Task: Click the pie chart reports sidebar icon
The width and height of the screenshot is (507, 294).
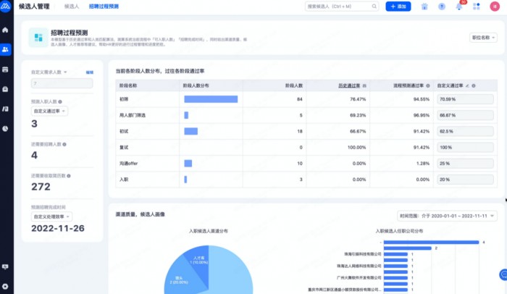Action: coord(6,128)
